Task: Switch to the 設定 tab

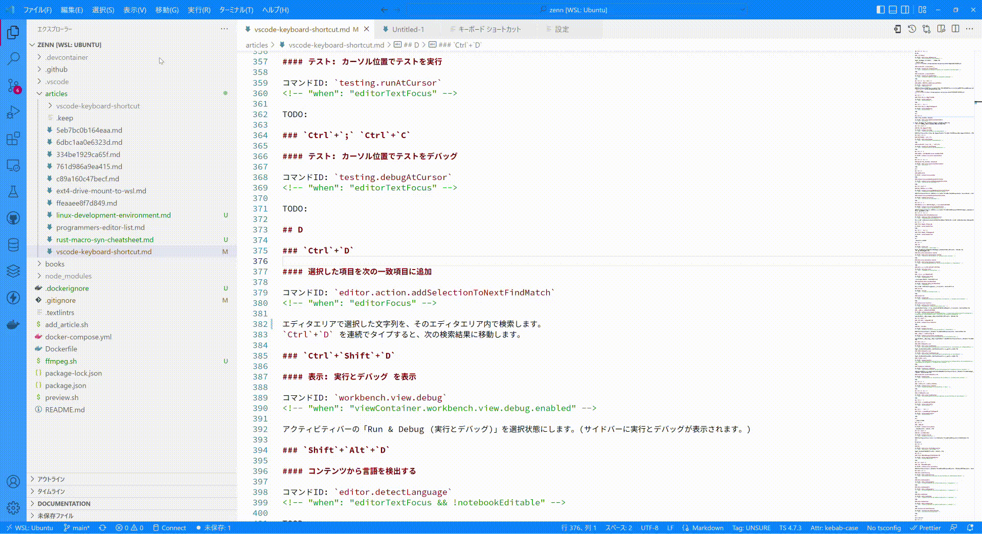Action: pos(562,29)
